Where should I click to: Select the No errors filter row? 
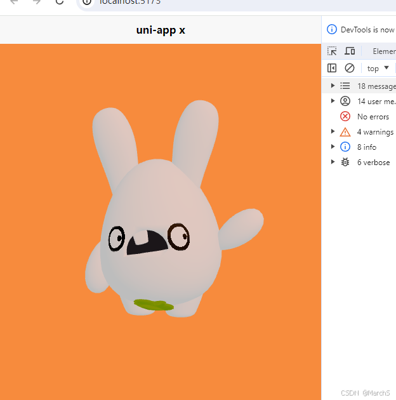point(359,117)
